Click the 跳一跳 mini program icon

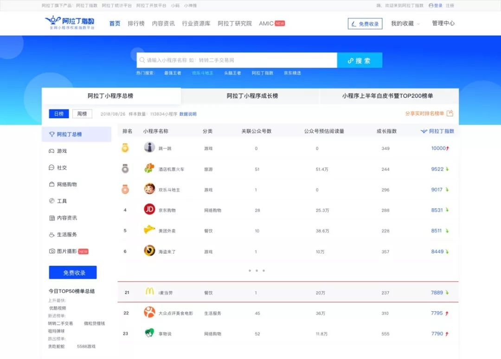point(149,148)
